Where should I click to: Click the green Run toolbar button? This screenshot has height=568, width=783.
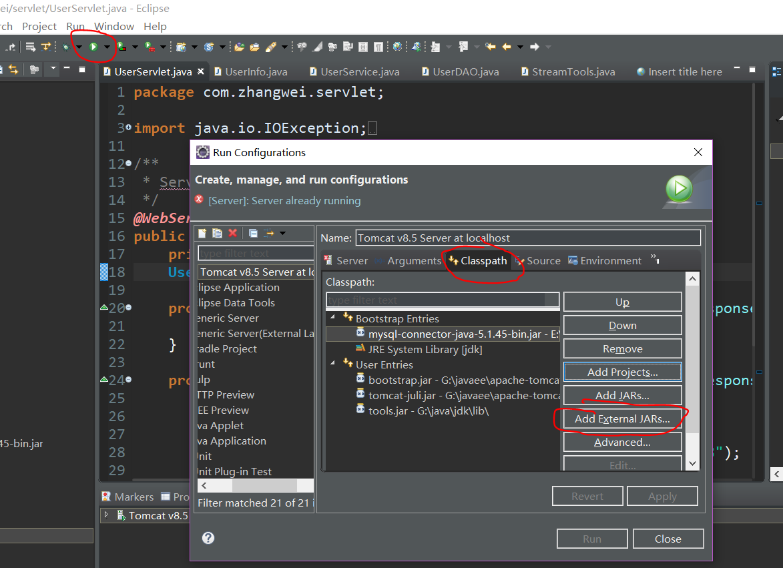pyautogui.click(x=93, y=47)
